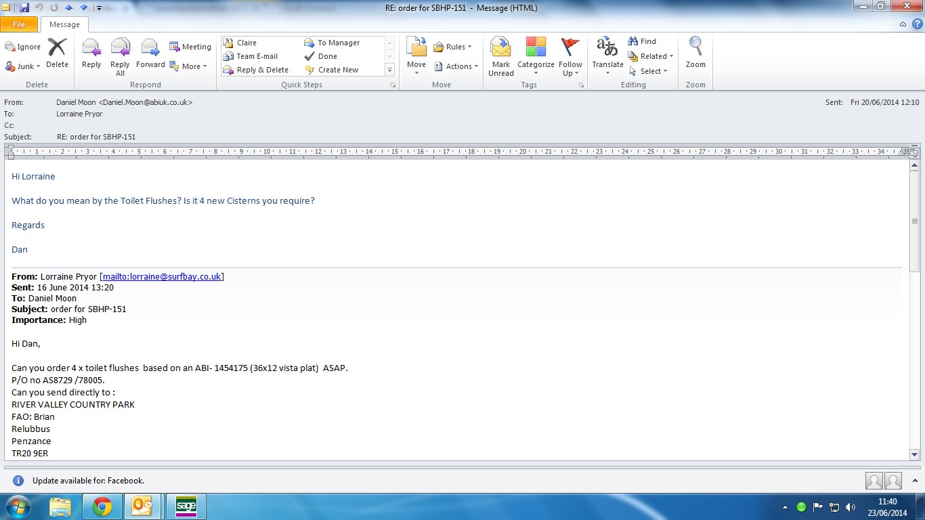
Task: Mark the message as Unread
Action: [x=501, y=57]
